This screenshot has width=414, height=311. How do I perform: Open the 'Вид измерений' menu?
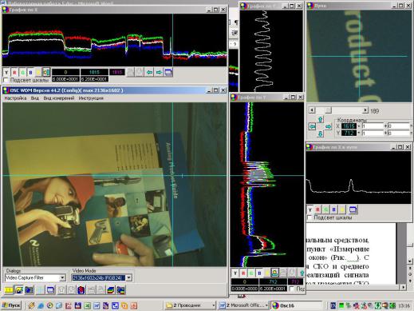pos(59,98)
